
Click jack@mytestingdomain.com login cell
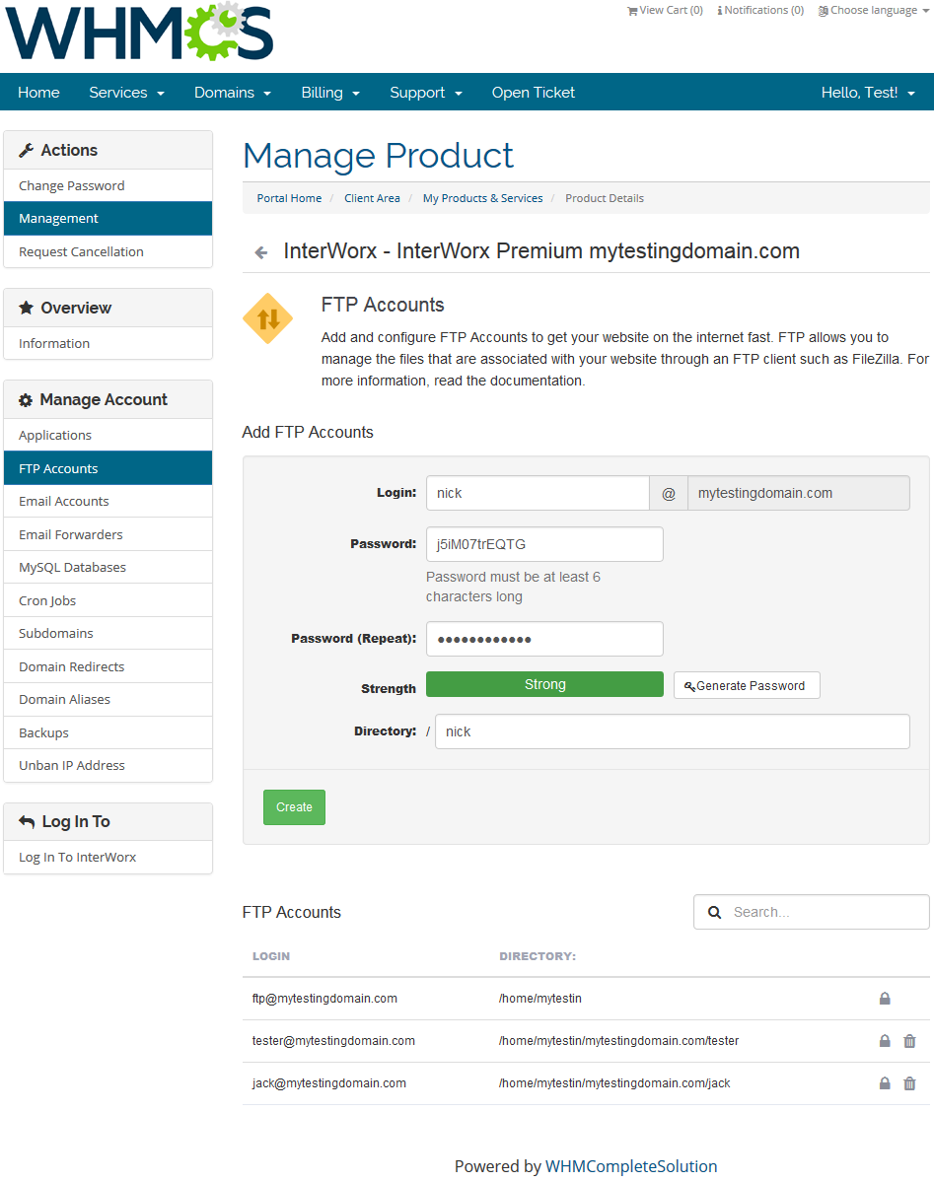[x=329, y=1083]
